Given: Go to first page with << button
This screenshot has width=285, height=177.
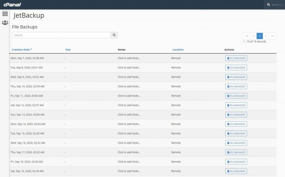Looking at the screenshot, I should click(x=246, y=36).
